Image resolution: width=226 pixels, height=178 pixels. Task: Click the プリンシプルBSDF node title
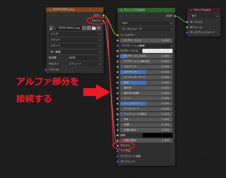tap(134, 10)
